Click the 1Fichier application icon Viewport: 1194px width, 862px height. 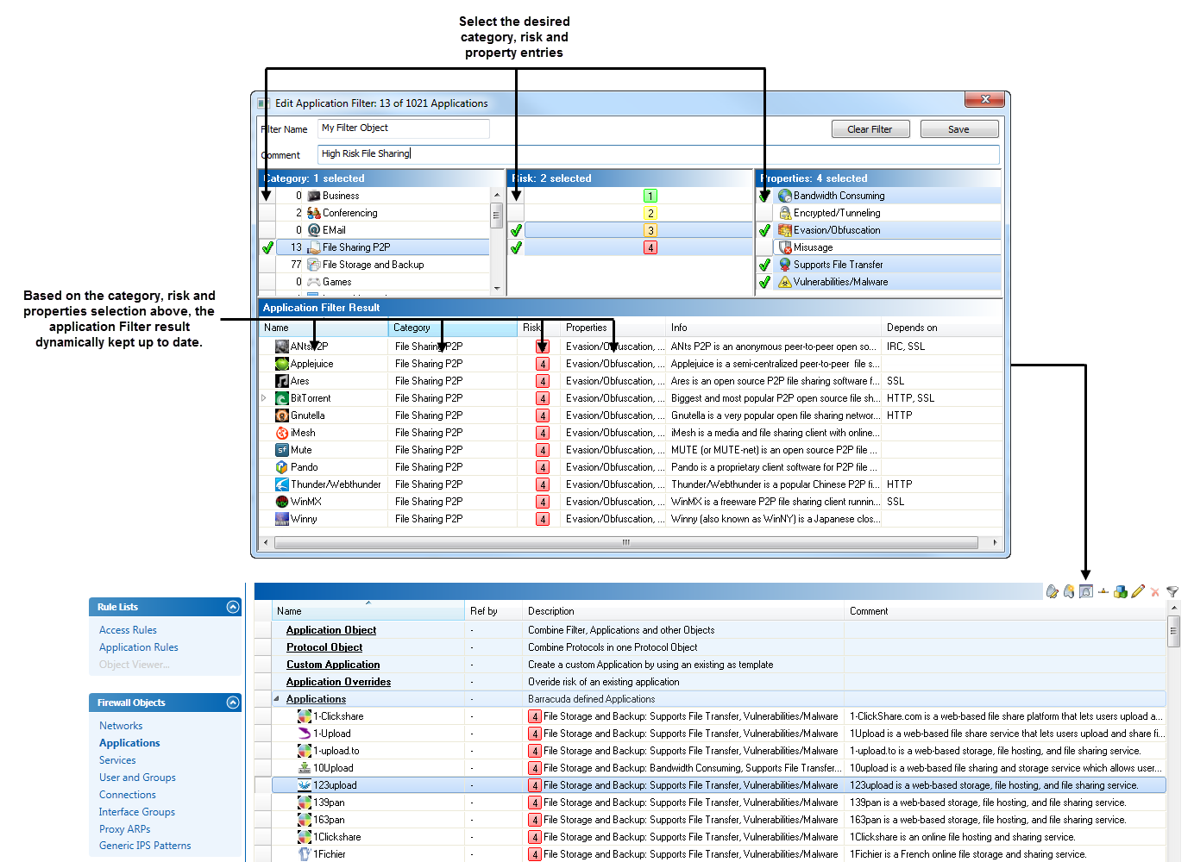(305, 854)
